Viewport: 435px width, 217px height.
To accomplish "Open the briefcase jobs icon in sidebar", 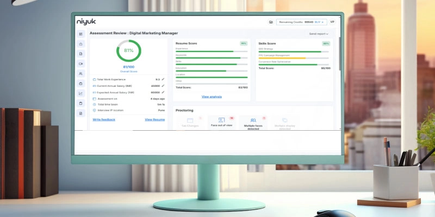I will (80, 44).
